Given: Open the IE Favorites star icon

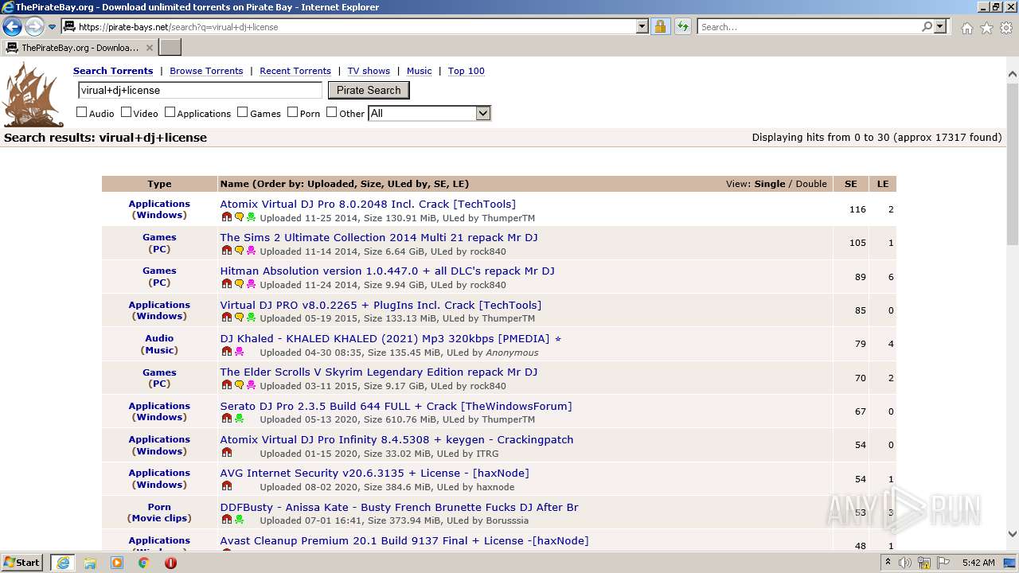Looking at the screenshot, I should click(x=986, y=28).
